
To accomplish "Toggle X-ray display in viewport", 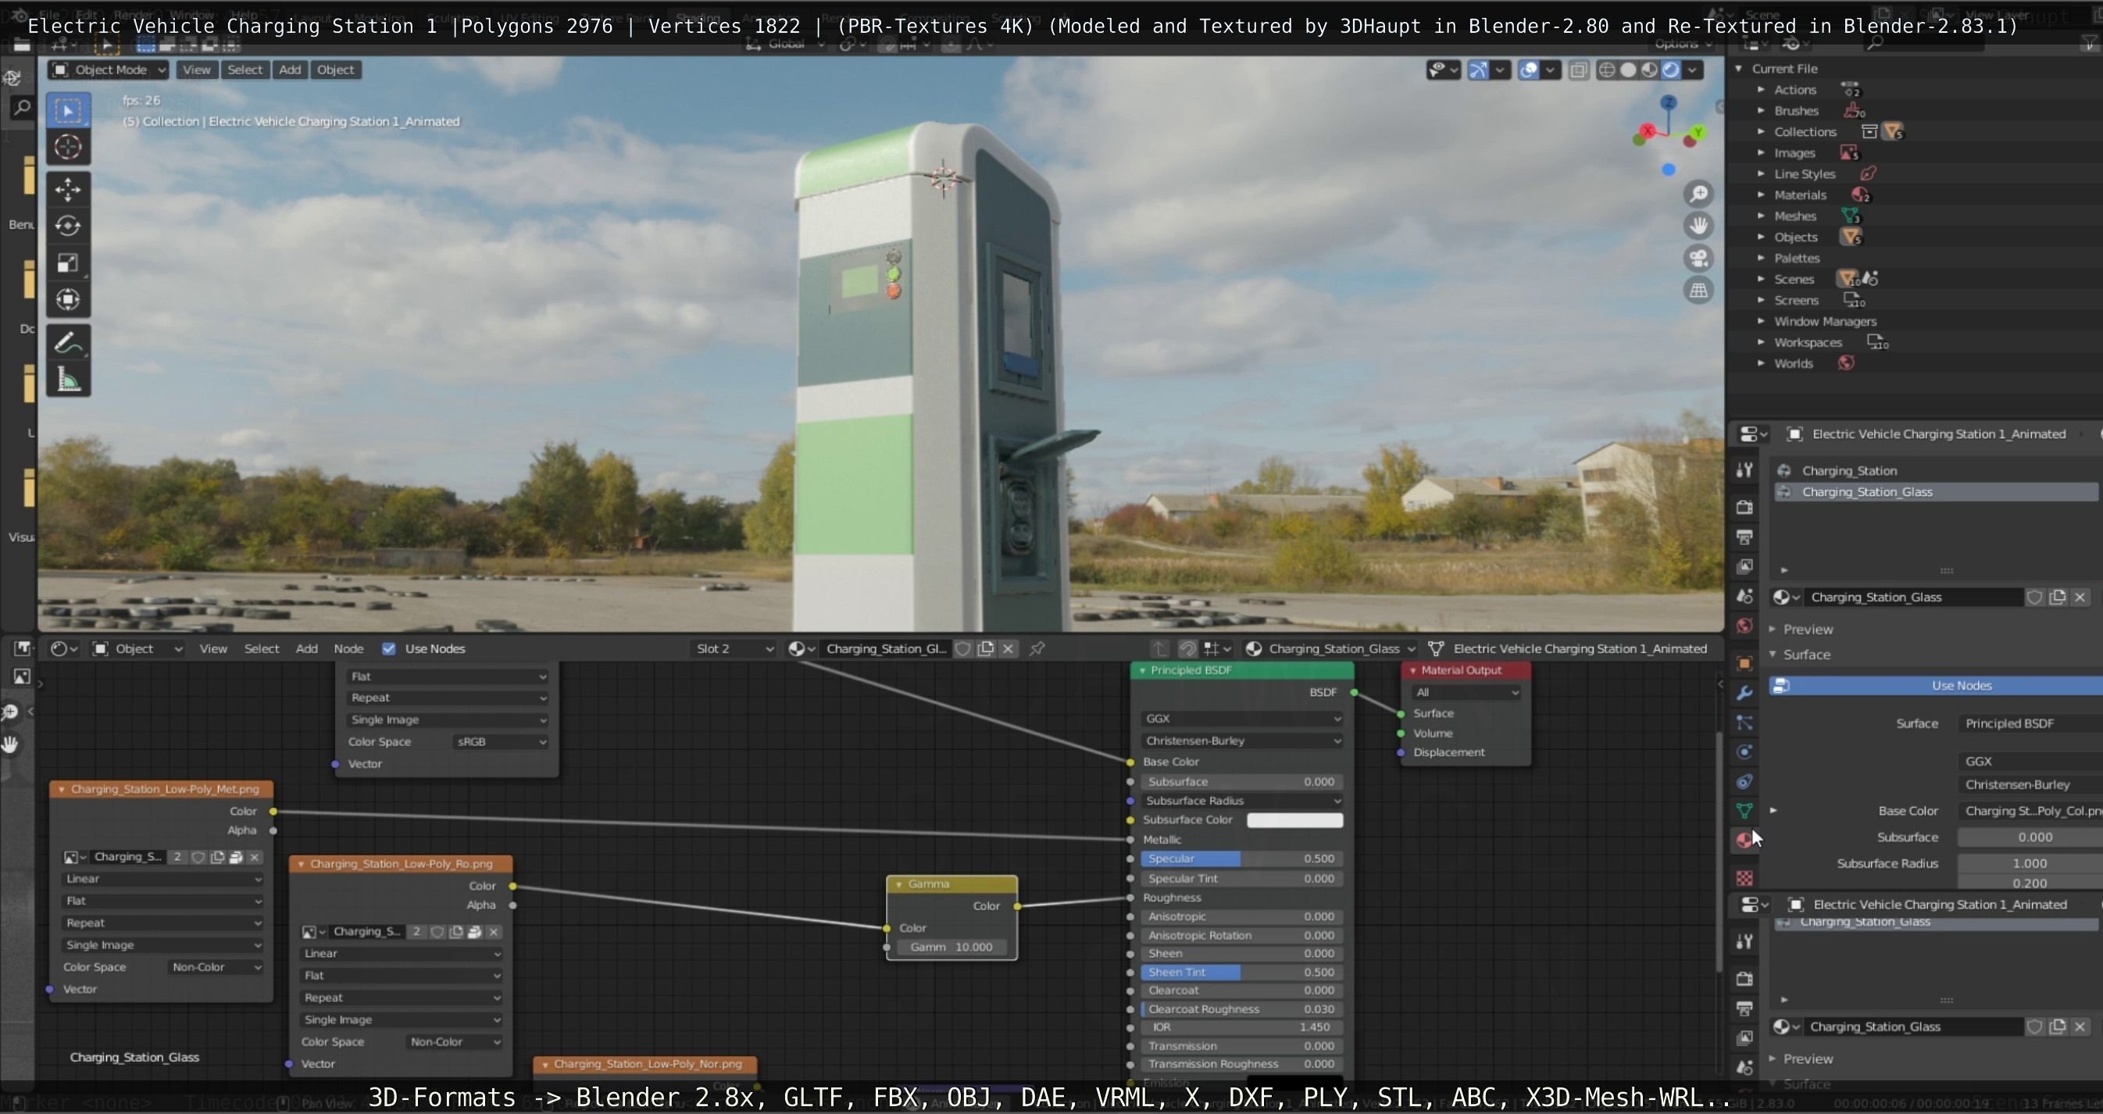I will [1579, 70].
